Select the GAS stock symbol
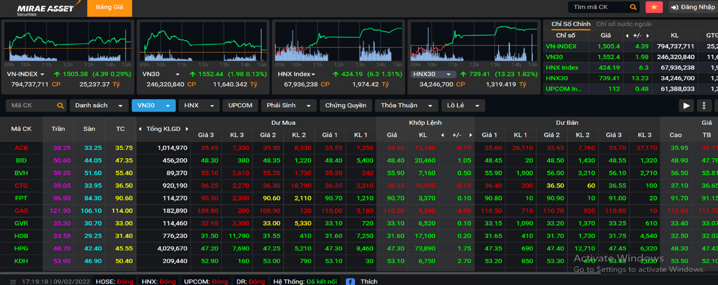This screenshot has width=718, height=285. point(21,211)
